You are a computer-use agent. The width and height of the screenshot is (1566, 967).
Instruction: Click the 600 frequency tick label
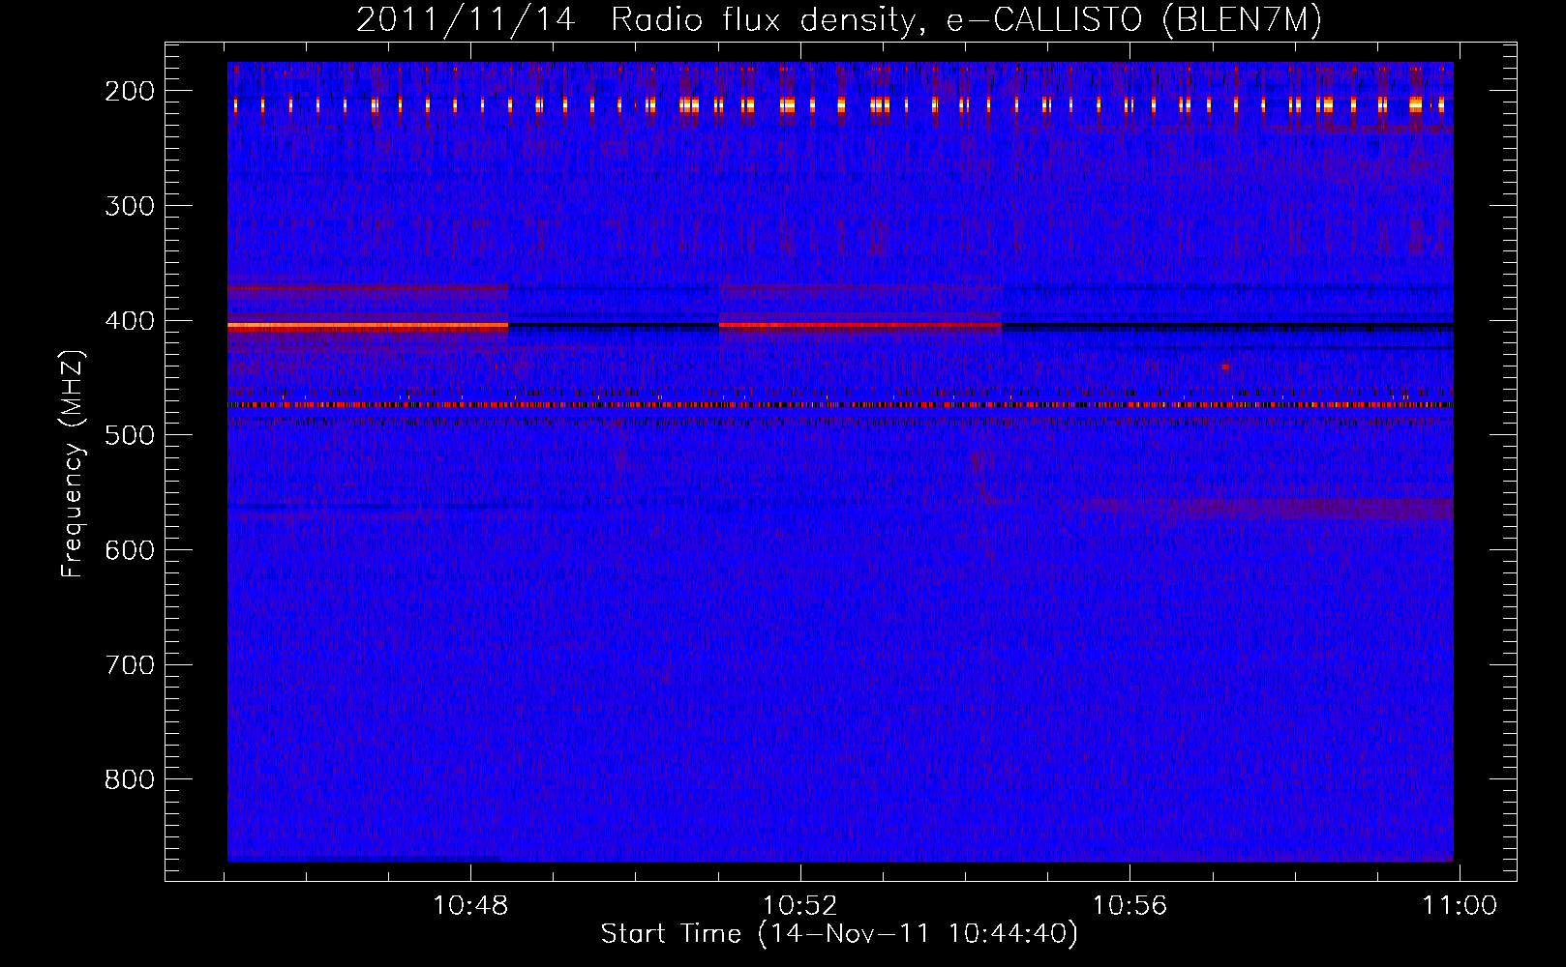pyautogui.click(x=129, y=550)
